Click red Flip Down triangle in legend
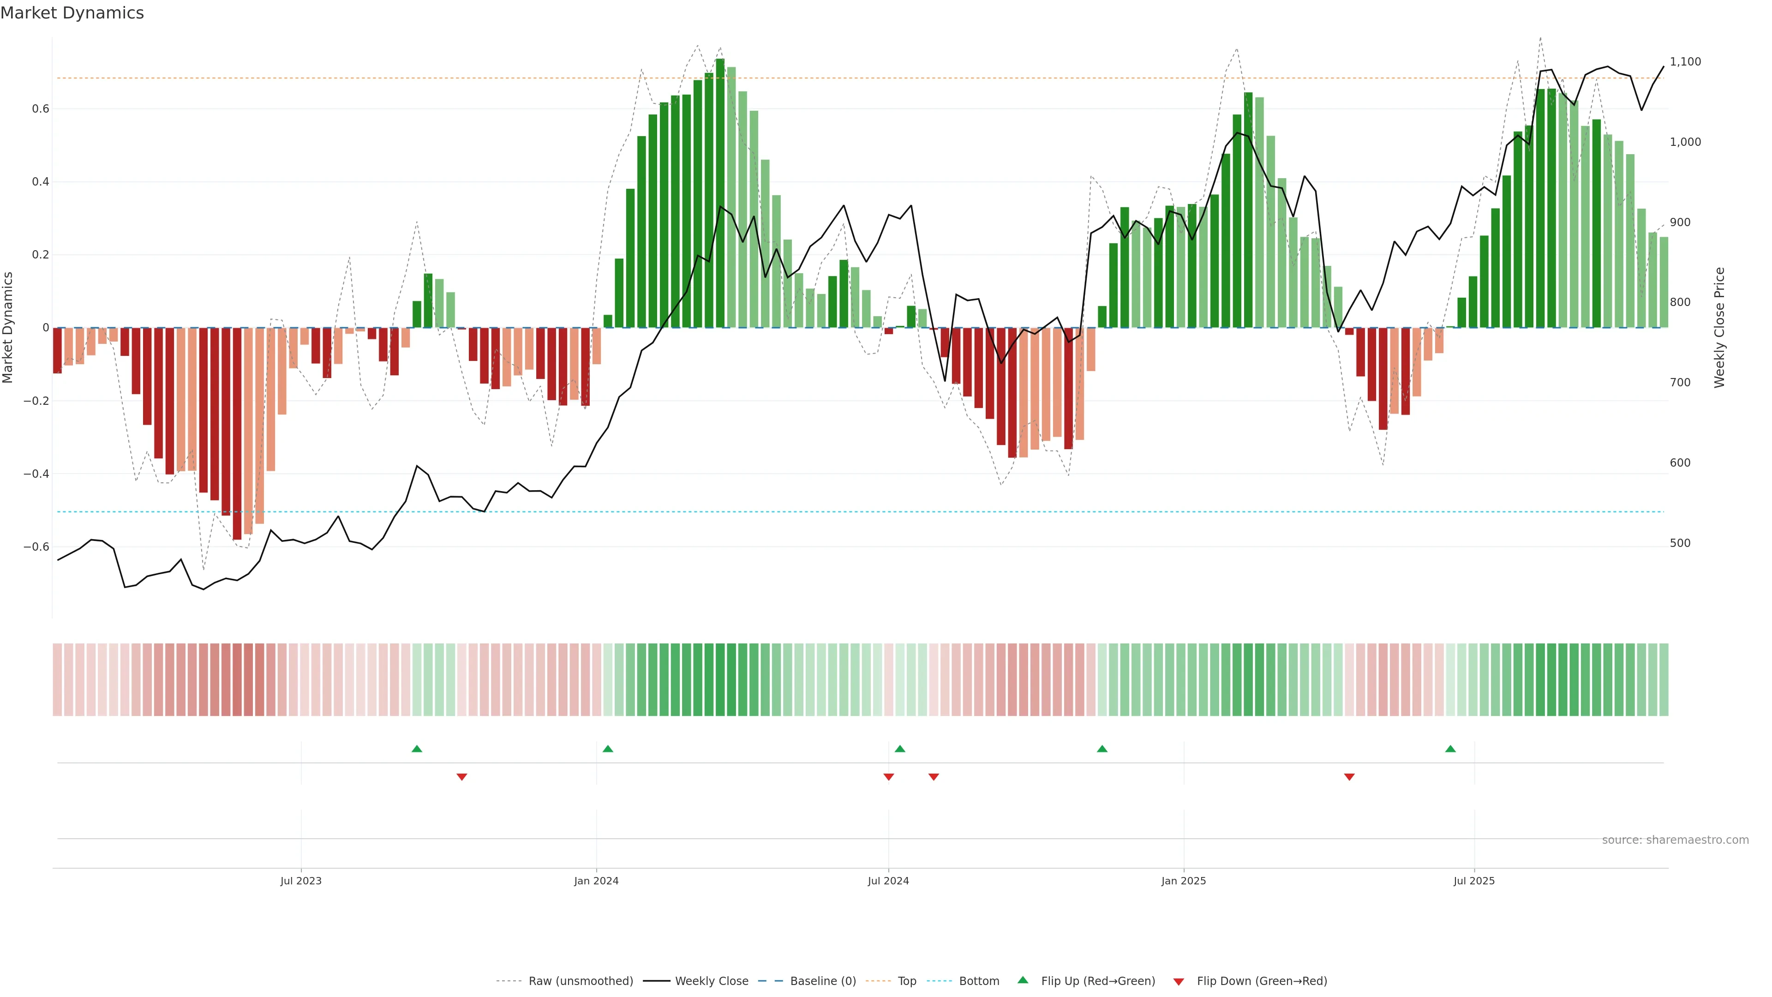Screen dimensions: 1772x997 [1179, 982]
